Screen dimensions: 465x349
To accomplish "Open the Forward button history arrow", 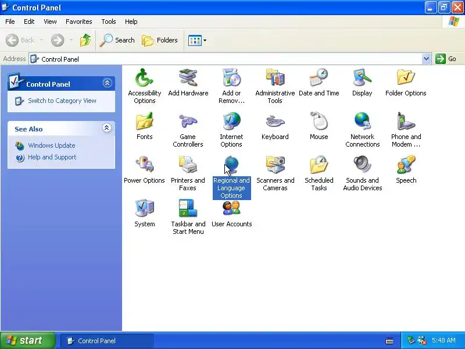I will tap(71, 40).
